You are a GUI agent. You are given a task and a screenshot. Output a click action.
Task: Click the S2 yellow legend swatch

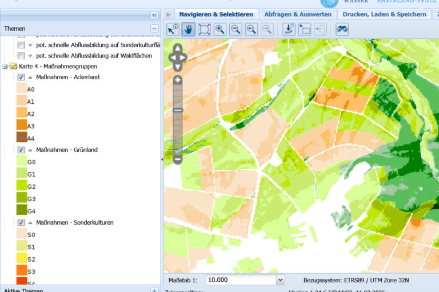click(x=22, y=258)
